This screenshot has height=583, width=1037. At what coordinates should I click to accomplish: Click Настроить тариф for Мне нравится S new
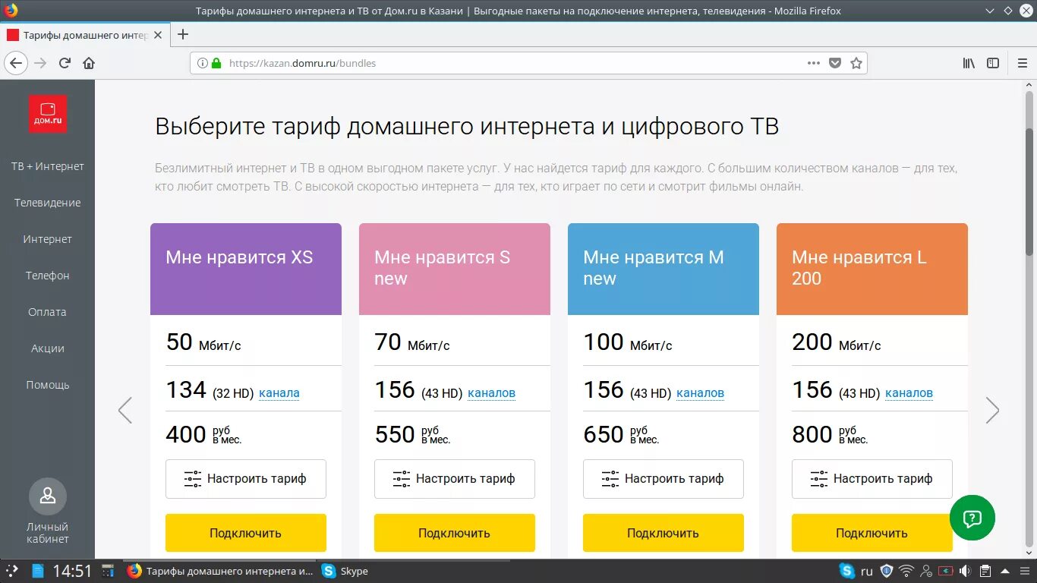(455, 479)
